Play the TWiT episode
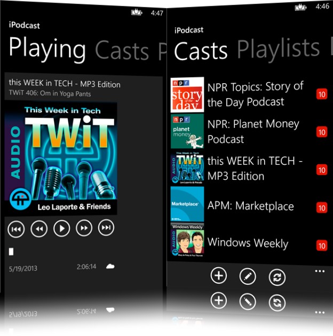Screen dimensions: 333x336 tap(62, 228)
